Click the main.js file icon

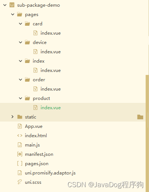20,145
